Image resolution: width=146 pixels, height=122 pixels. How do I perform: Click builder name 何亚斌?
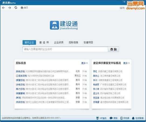96,98
